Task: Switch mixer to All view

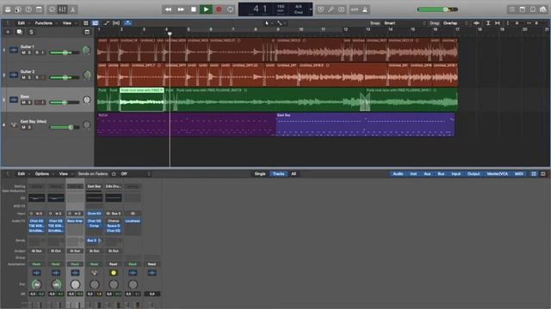Action: point(294,173)
